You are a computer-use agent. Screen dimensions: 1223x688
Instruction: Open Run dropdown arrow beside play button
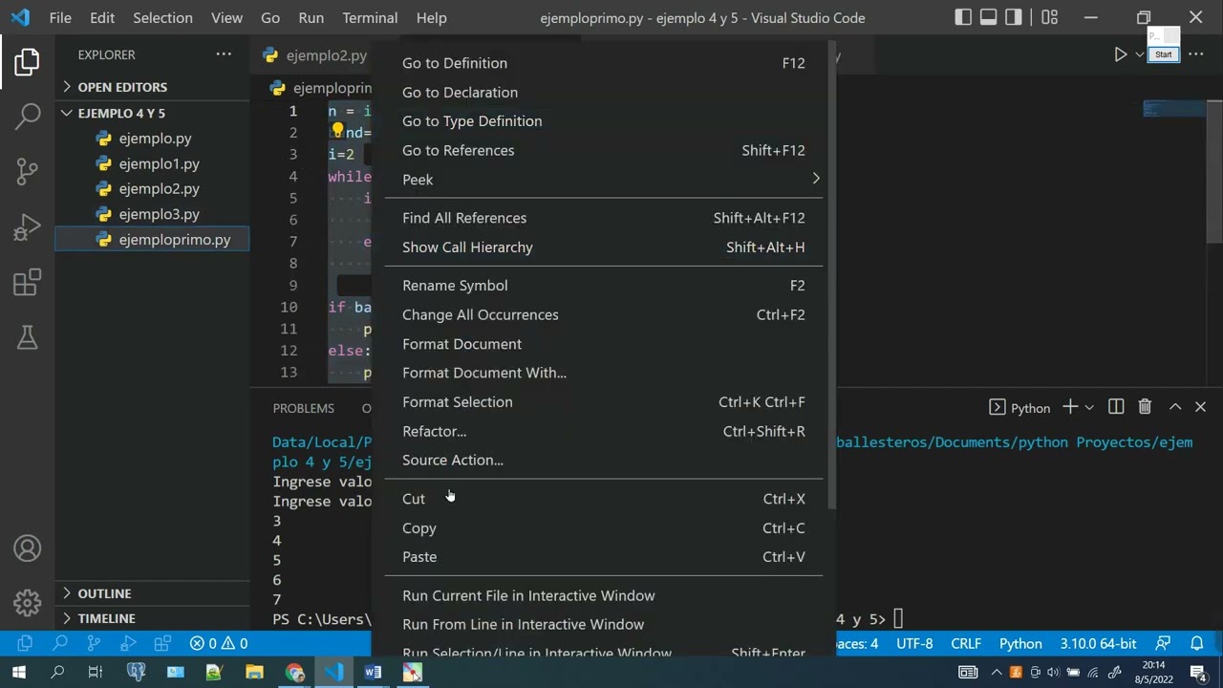[x=1139, y=55]
